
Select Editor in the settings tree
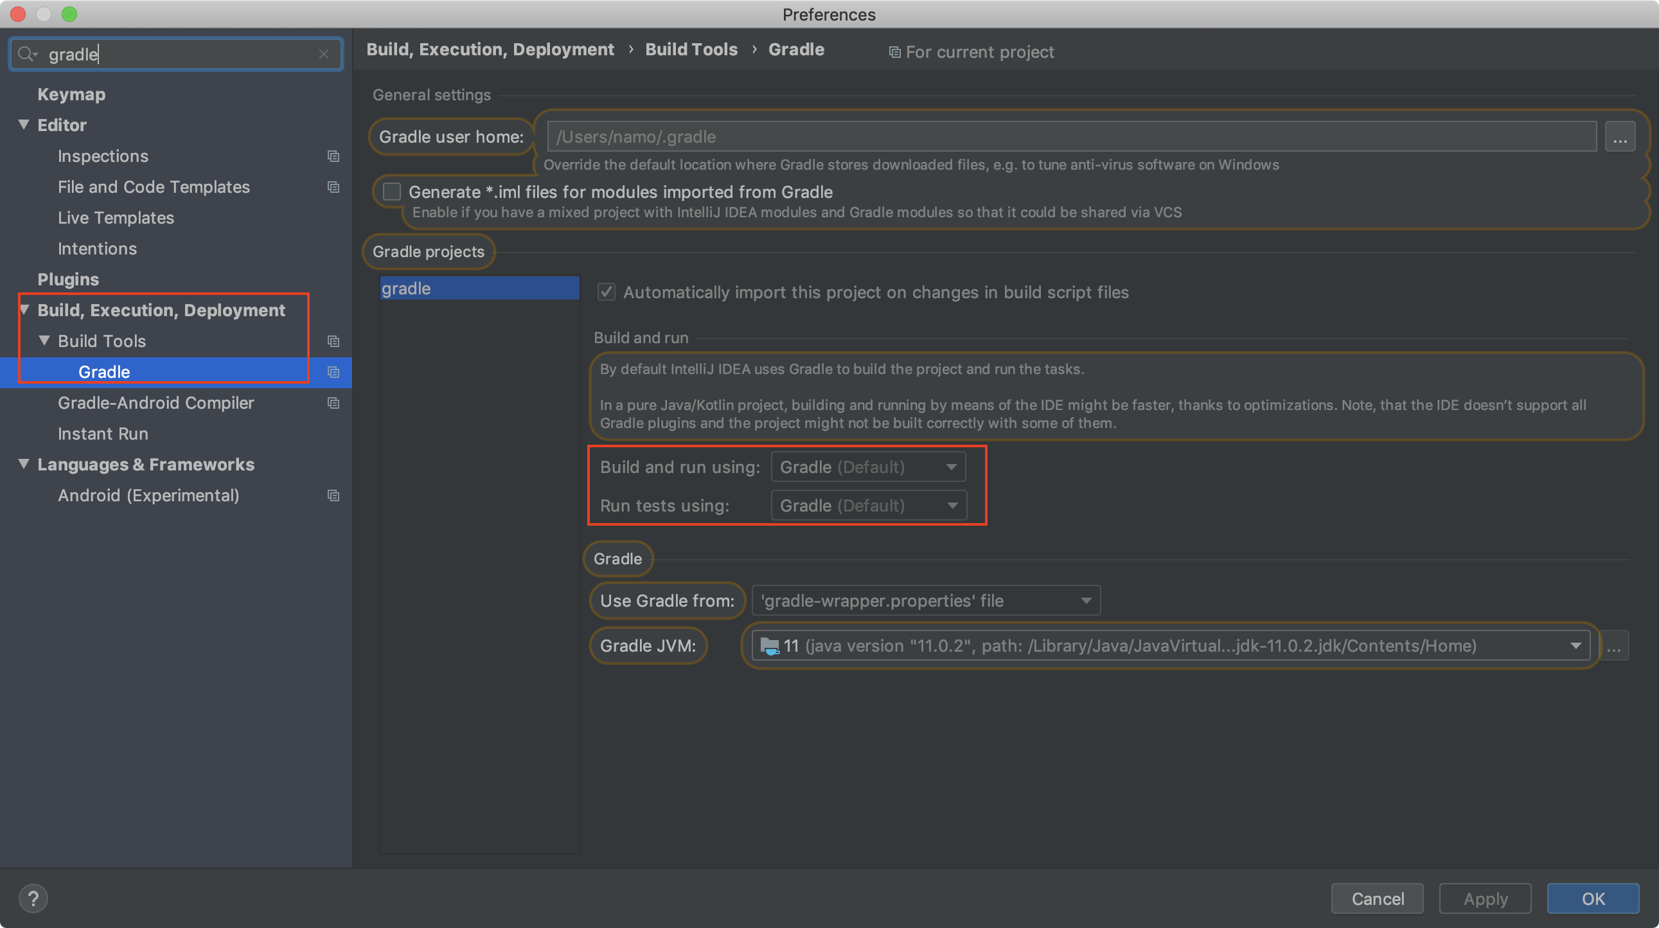click(62, 125)
